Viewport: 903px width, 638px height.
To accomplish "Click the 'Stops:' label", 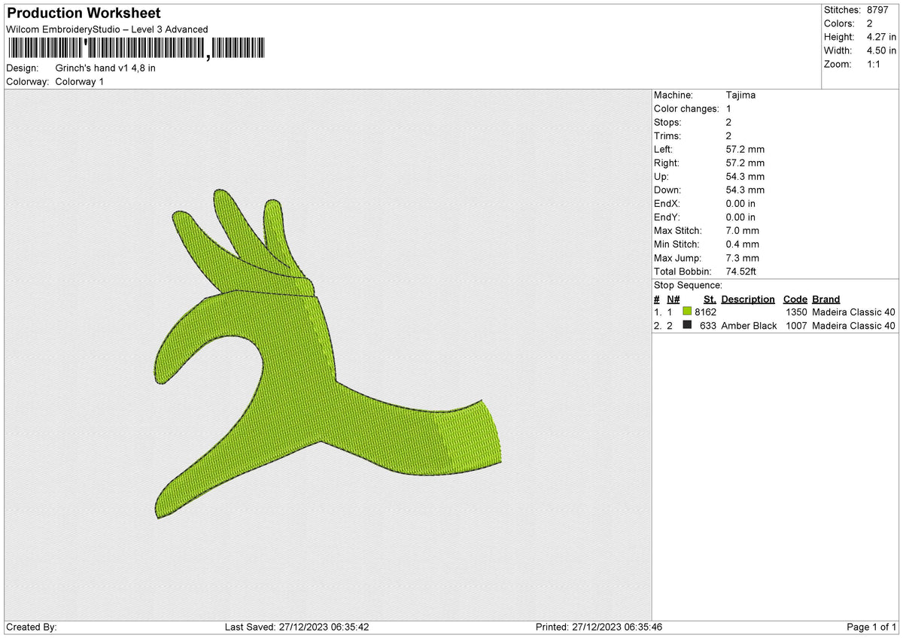I will (667, 122).
